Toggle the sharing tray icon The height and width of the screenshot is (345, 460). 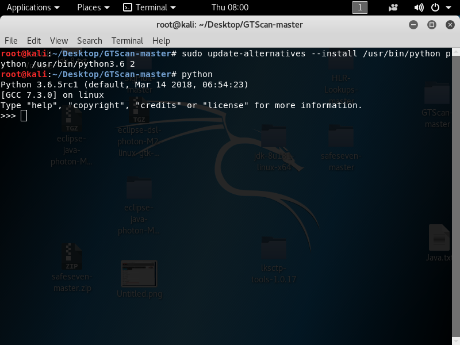pyautogui.click(x=393, y=7)
